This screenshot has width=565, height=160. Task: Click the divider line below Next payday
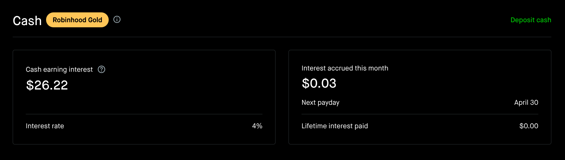coord(420,114)
